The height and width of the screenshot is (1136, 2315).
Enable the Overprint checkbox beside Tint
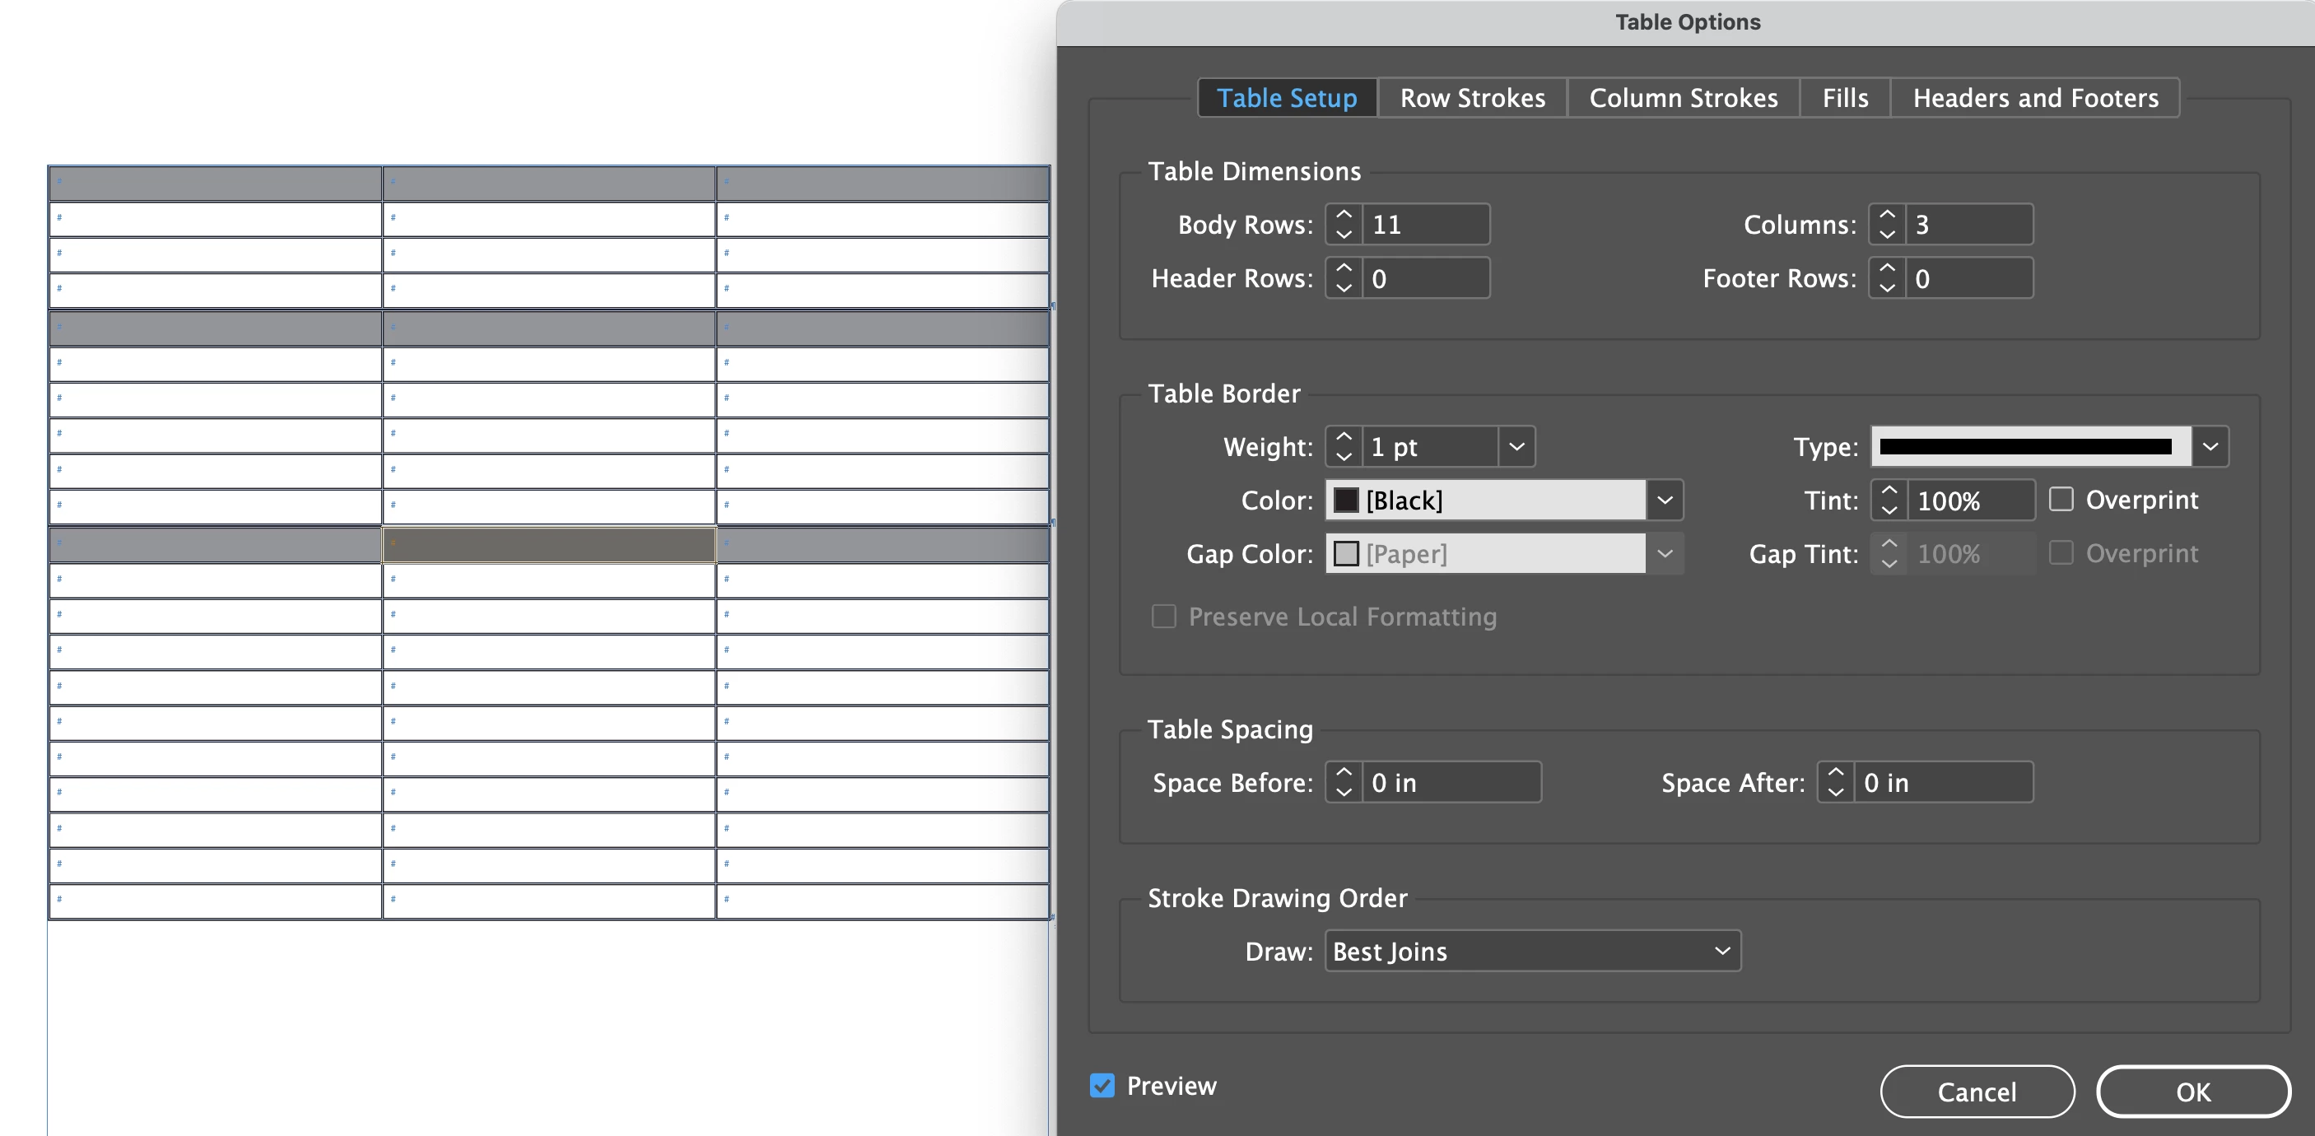point(2061,500)
